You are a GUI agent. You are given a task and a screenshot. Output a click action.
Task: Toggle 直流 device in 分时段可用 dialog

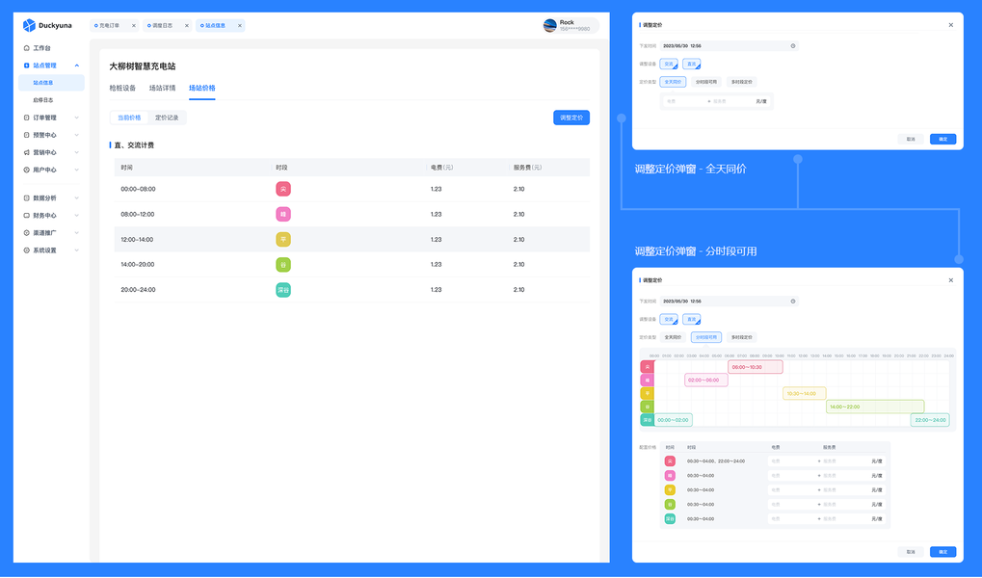tap(691, 320)
